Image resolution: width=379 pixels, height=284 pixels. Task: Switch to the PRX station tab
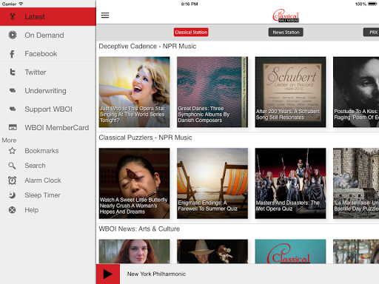372,33
